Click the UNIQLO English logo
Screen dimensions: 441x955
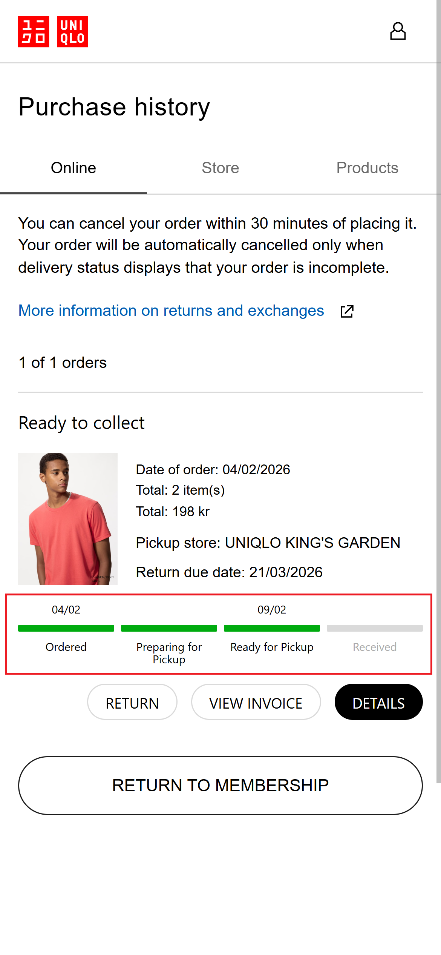pos(72,32)
